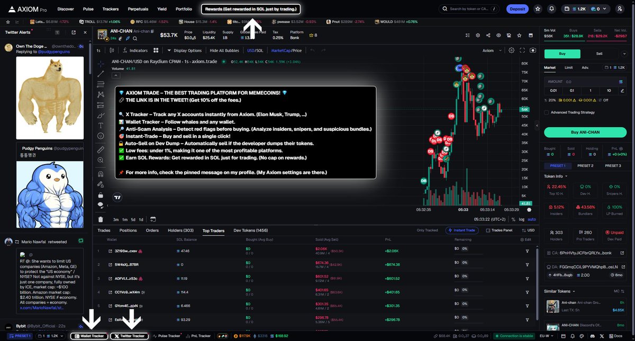The image size is (635, 341).
Task: Pop out the Twitter Alerts panel
Action: click(73, 32)
